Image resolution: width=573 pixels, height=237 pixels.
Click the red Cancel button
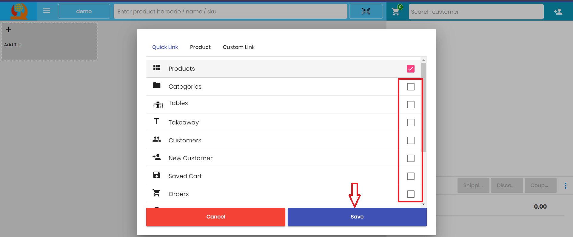tap(215, 217)
